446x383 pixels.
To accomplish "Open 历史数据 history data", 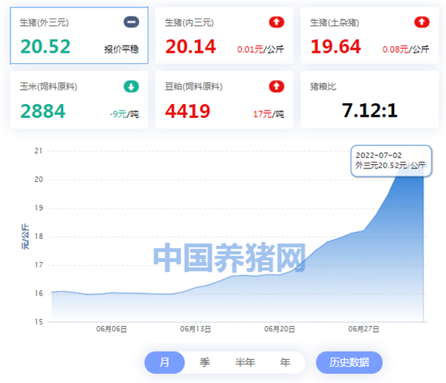I will click(349, 362).
